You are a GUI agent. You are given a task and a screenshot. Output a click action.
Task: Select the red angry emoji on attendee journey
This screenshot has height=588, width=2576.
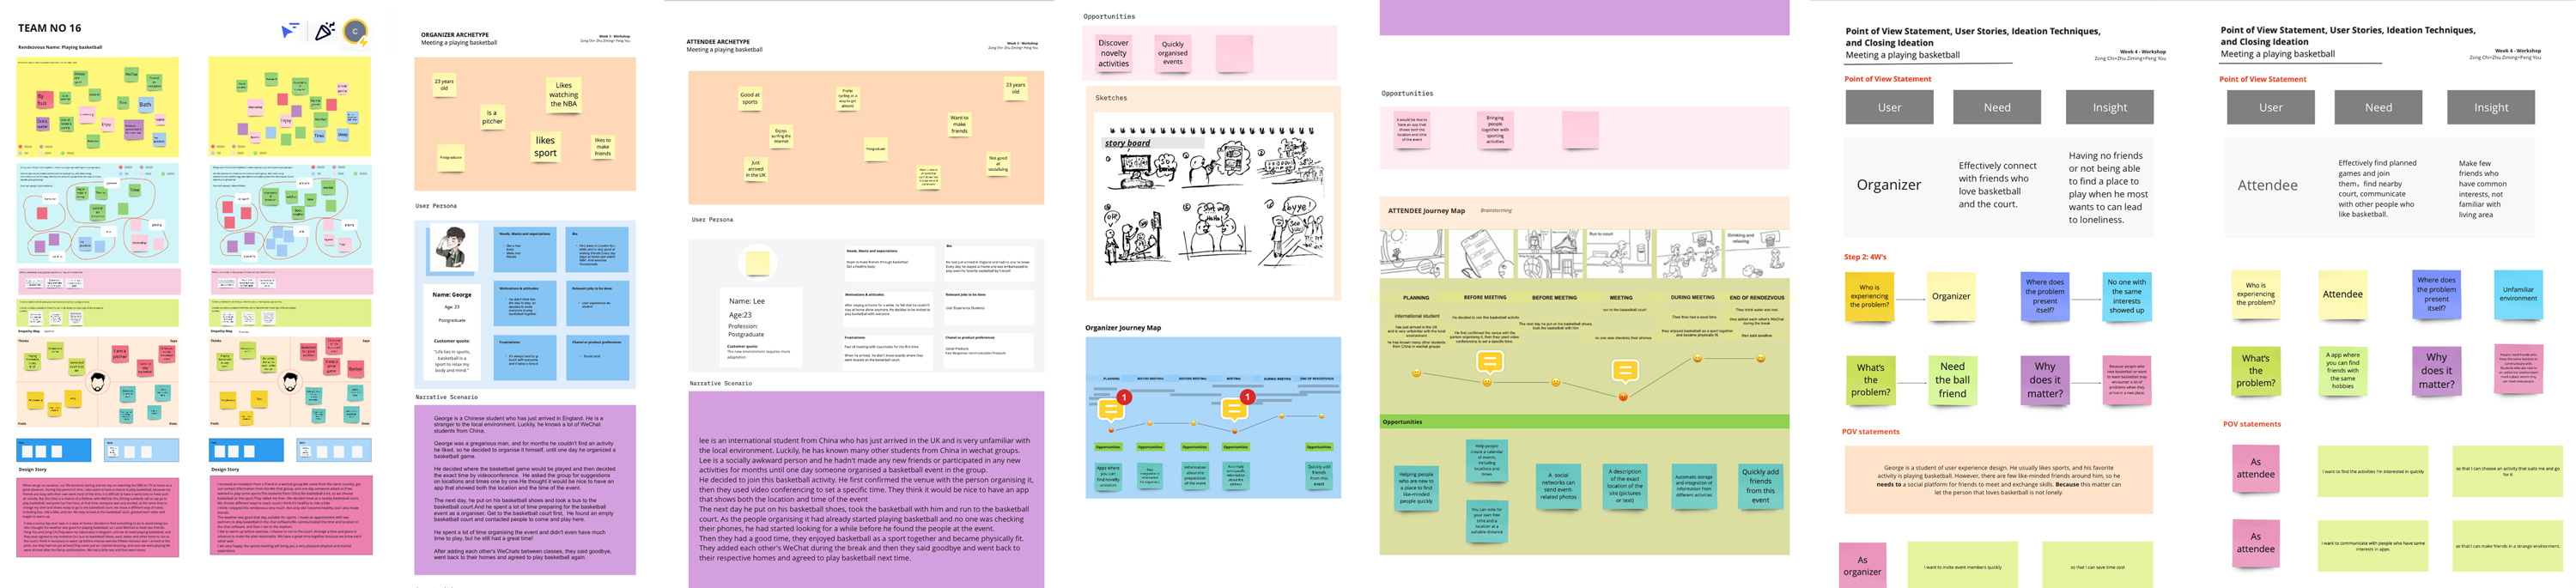(1623, 397)
